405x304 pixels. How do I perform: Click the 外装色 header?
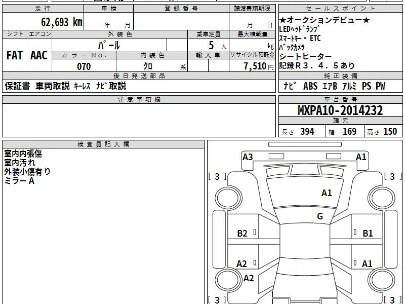pyautogui.click(x=120, y=34)
